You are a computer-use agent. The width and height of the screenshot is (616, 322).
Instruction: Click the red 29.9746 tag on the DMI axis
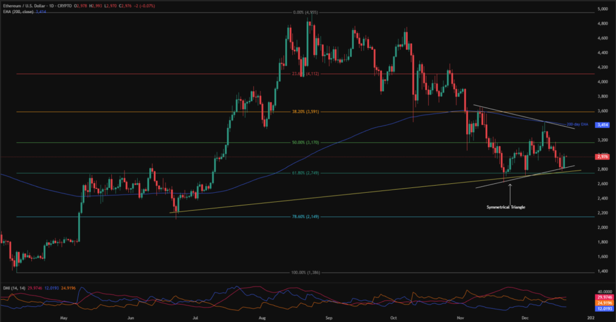pyautogui.click(x=603, y=298)
